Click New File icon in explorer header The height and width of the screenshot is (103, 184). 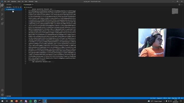click(14, 7)
